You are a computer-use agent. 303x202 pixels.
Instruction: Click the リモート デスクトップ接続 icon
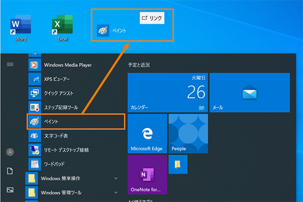point(35,150)
